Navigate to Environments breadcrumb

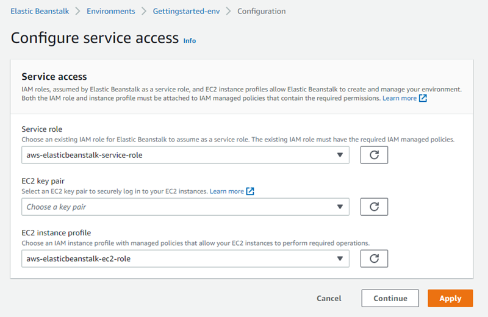[111, 11]
